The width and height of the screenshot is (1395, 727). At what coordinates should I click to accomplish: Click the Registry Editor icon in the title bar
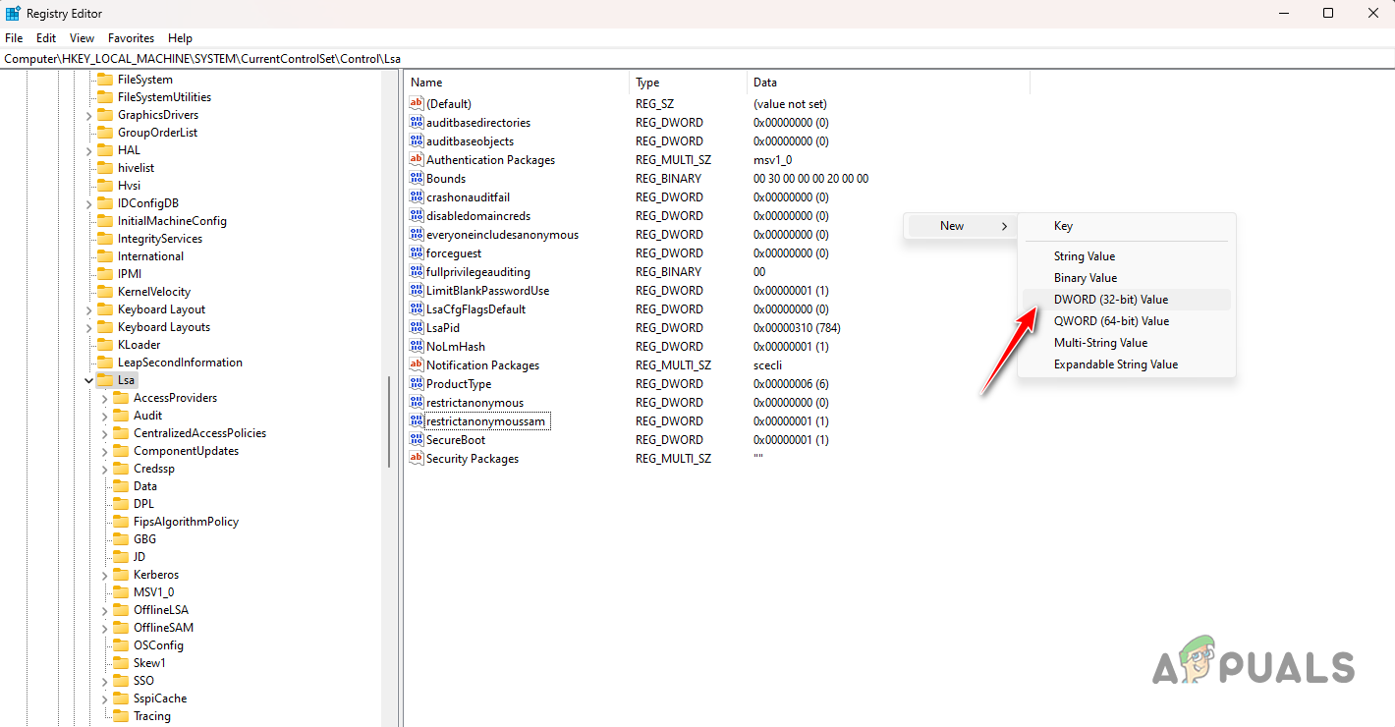click(11, 13)
